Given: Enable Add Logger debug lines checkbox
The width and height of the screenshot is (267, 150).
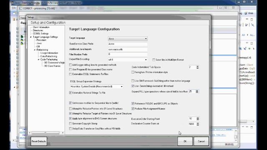Looking at the screenshot, I should pos(71,65).
